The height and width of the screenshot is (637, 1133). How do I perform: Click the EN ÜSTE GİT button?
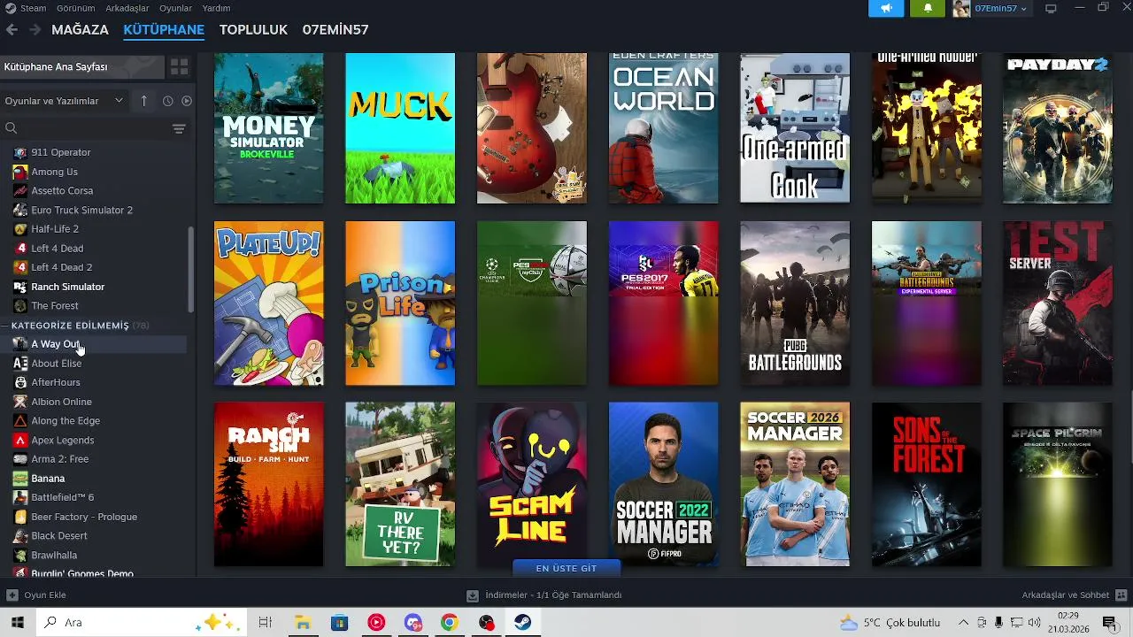(566, 568)
